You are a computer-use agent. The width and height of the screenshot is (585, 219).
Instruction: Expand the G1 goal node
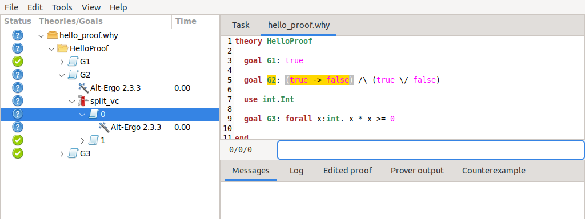click(62, 62)
